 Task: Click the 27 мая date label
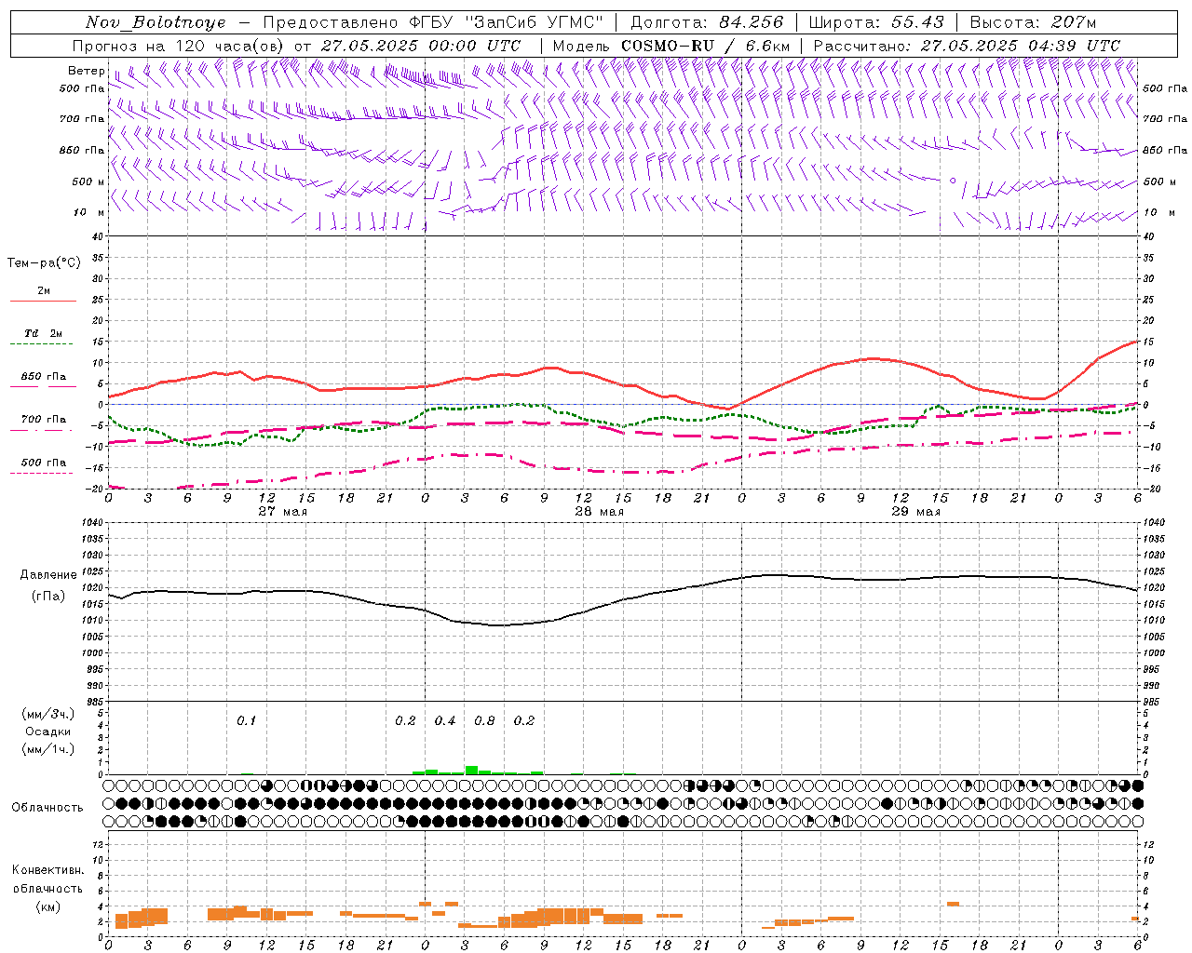click(283, 512)
